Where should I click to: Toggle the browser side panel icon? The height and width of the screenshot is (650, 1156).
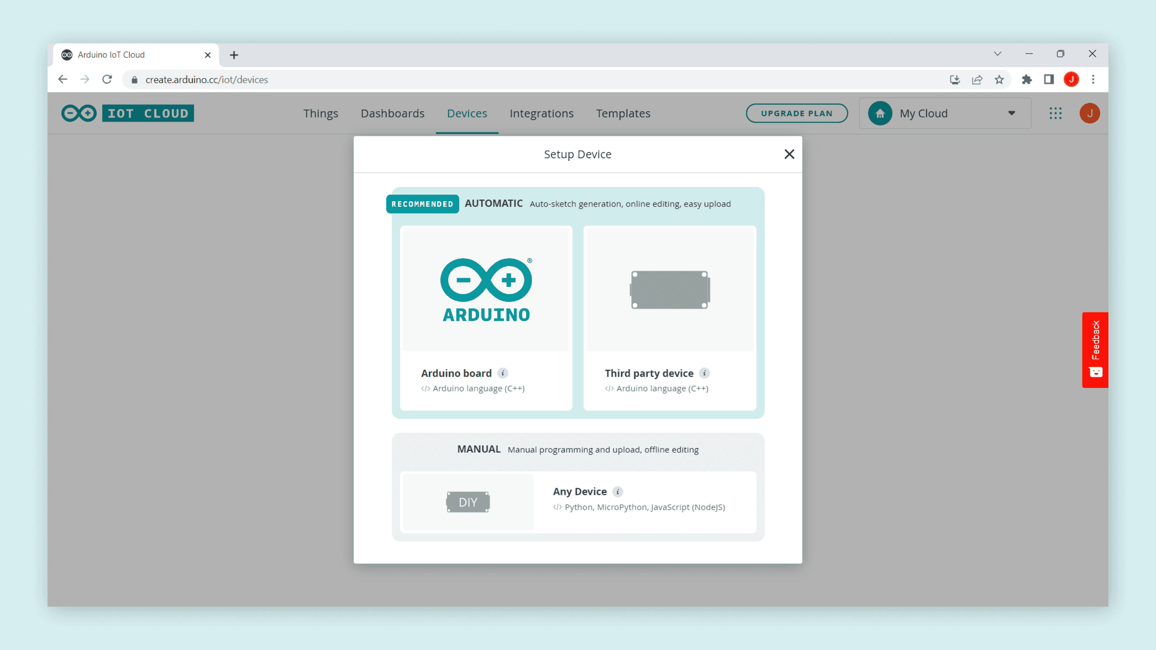tap(1048, 79)
